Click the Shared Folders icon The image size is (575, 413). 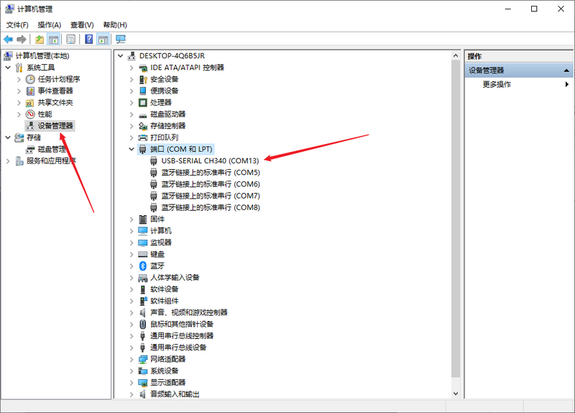tap(30, 103)
